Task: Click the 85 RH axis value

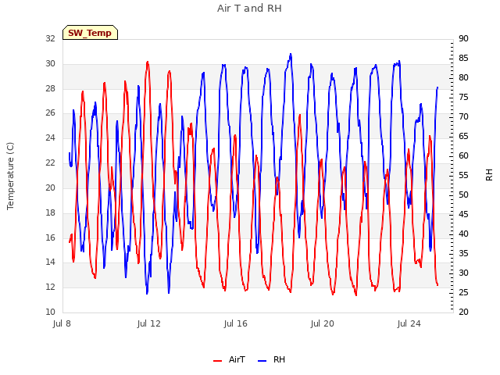Action: pos(463,58)
